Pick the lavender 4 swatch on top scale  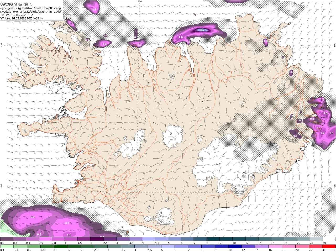pyautogui.click(x=148, y=239)
